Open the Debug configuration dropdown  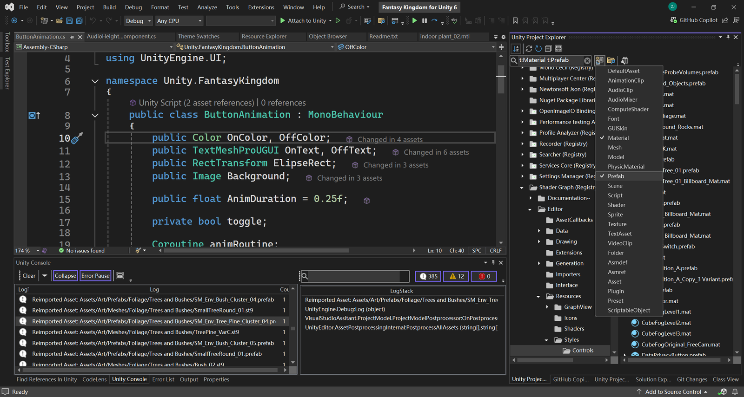click(138, 21)
